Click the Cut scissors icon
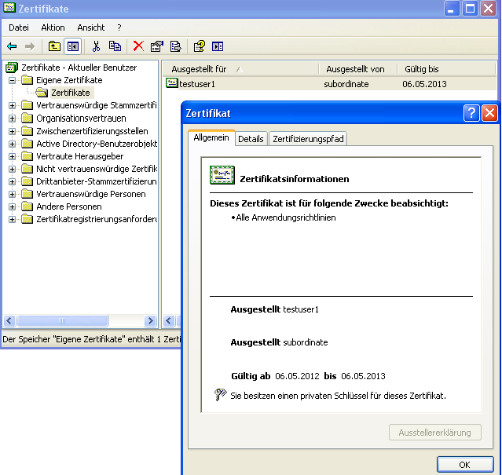 coord(97,46)
